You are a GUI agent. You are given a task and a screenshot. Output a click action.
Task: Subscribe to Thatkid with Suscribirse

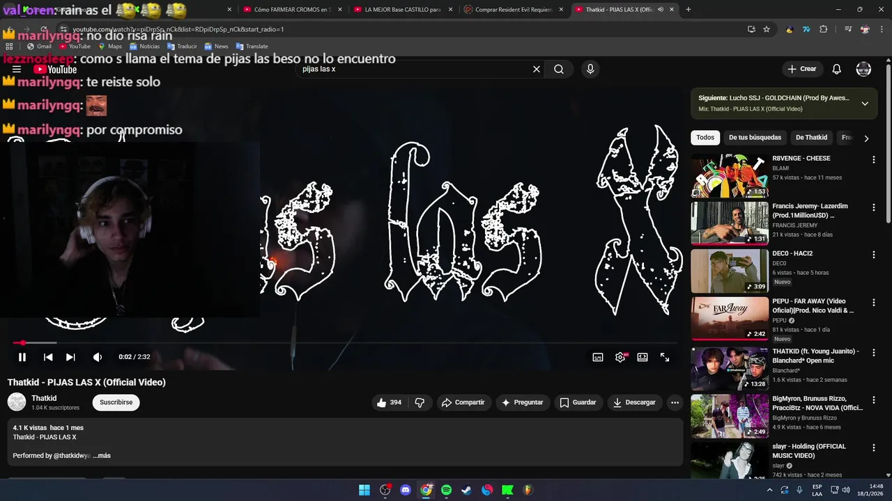coord(116,402)
